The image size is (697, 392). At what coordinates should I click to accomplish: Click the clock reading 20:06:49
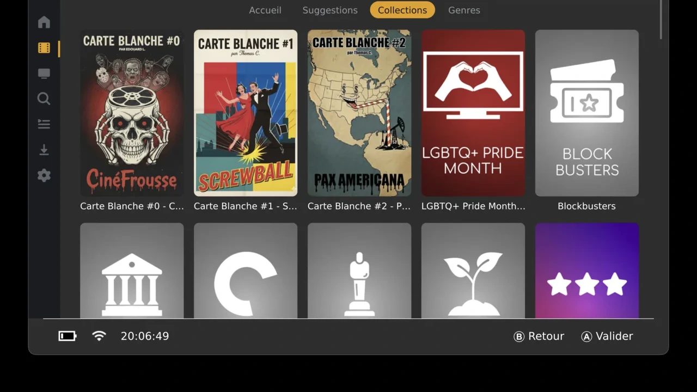click(x=145, y=336)
